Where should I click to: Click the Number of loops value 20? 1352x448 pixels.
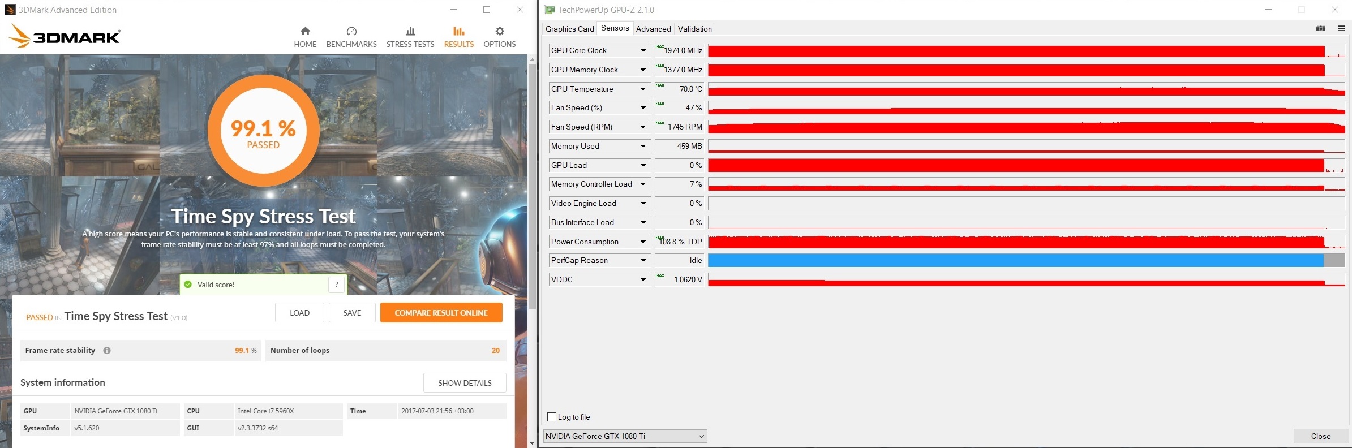pos(496,351)
